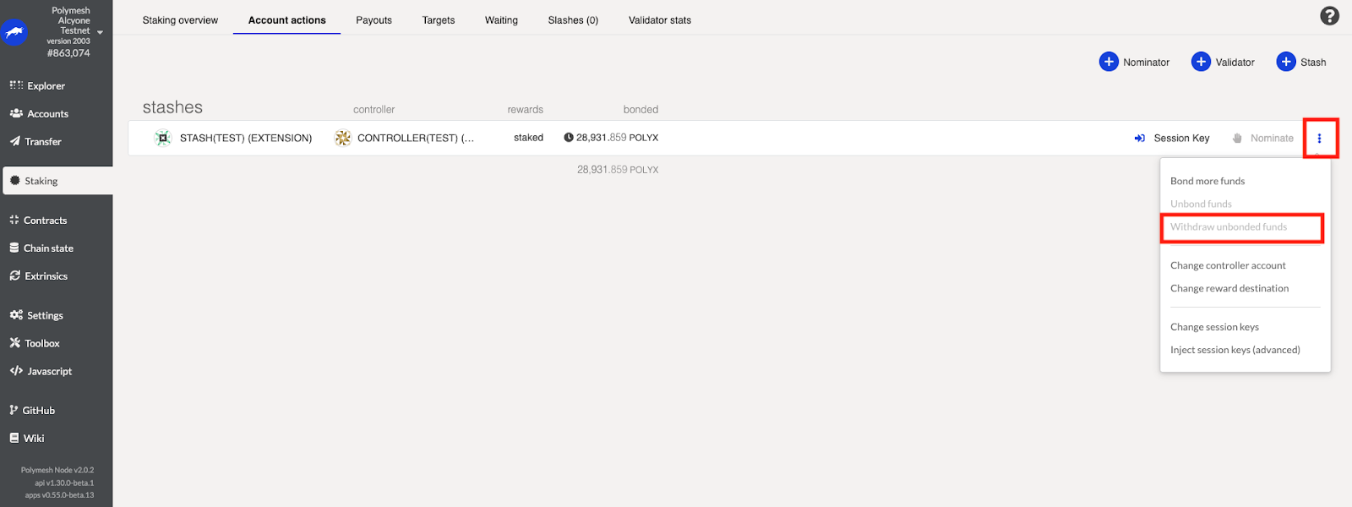Image resolution: width=1352 pixels, height=507 pixels.
Task: Open the Targets tab
Action: tap(439, 20)
